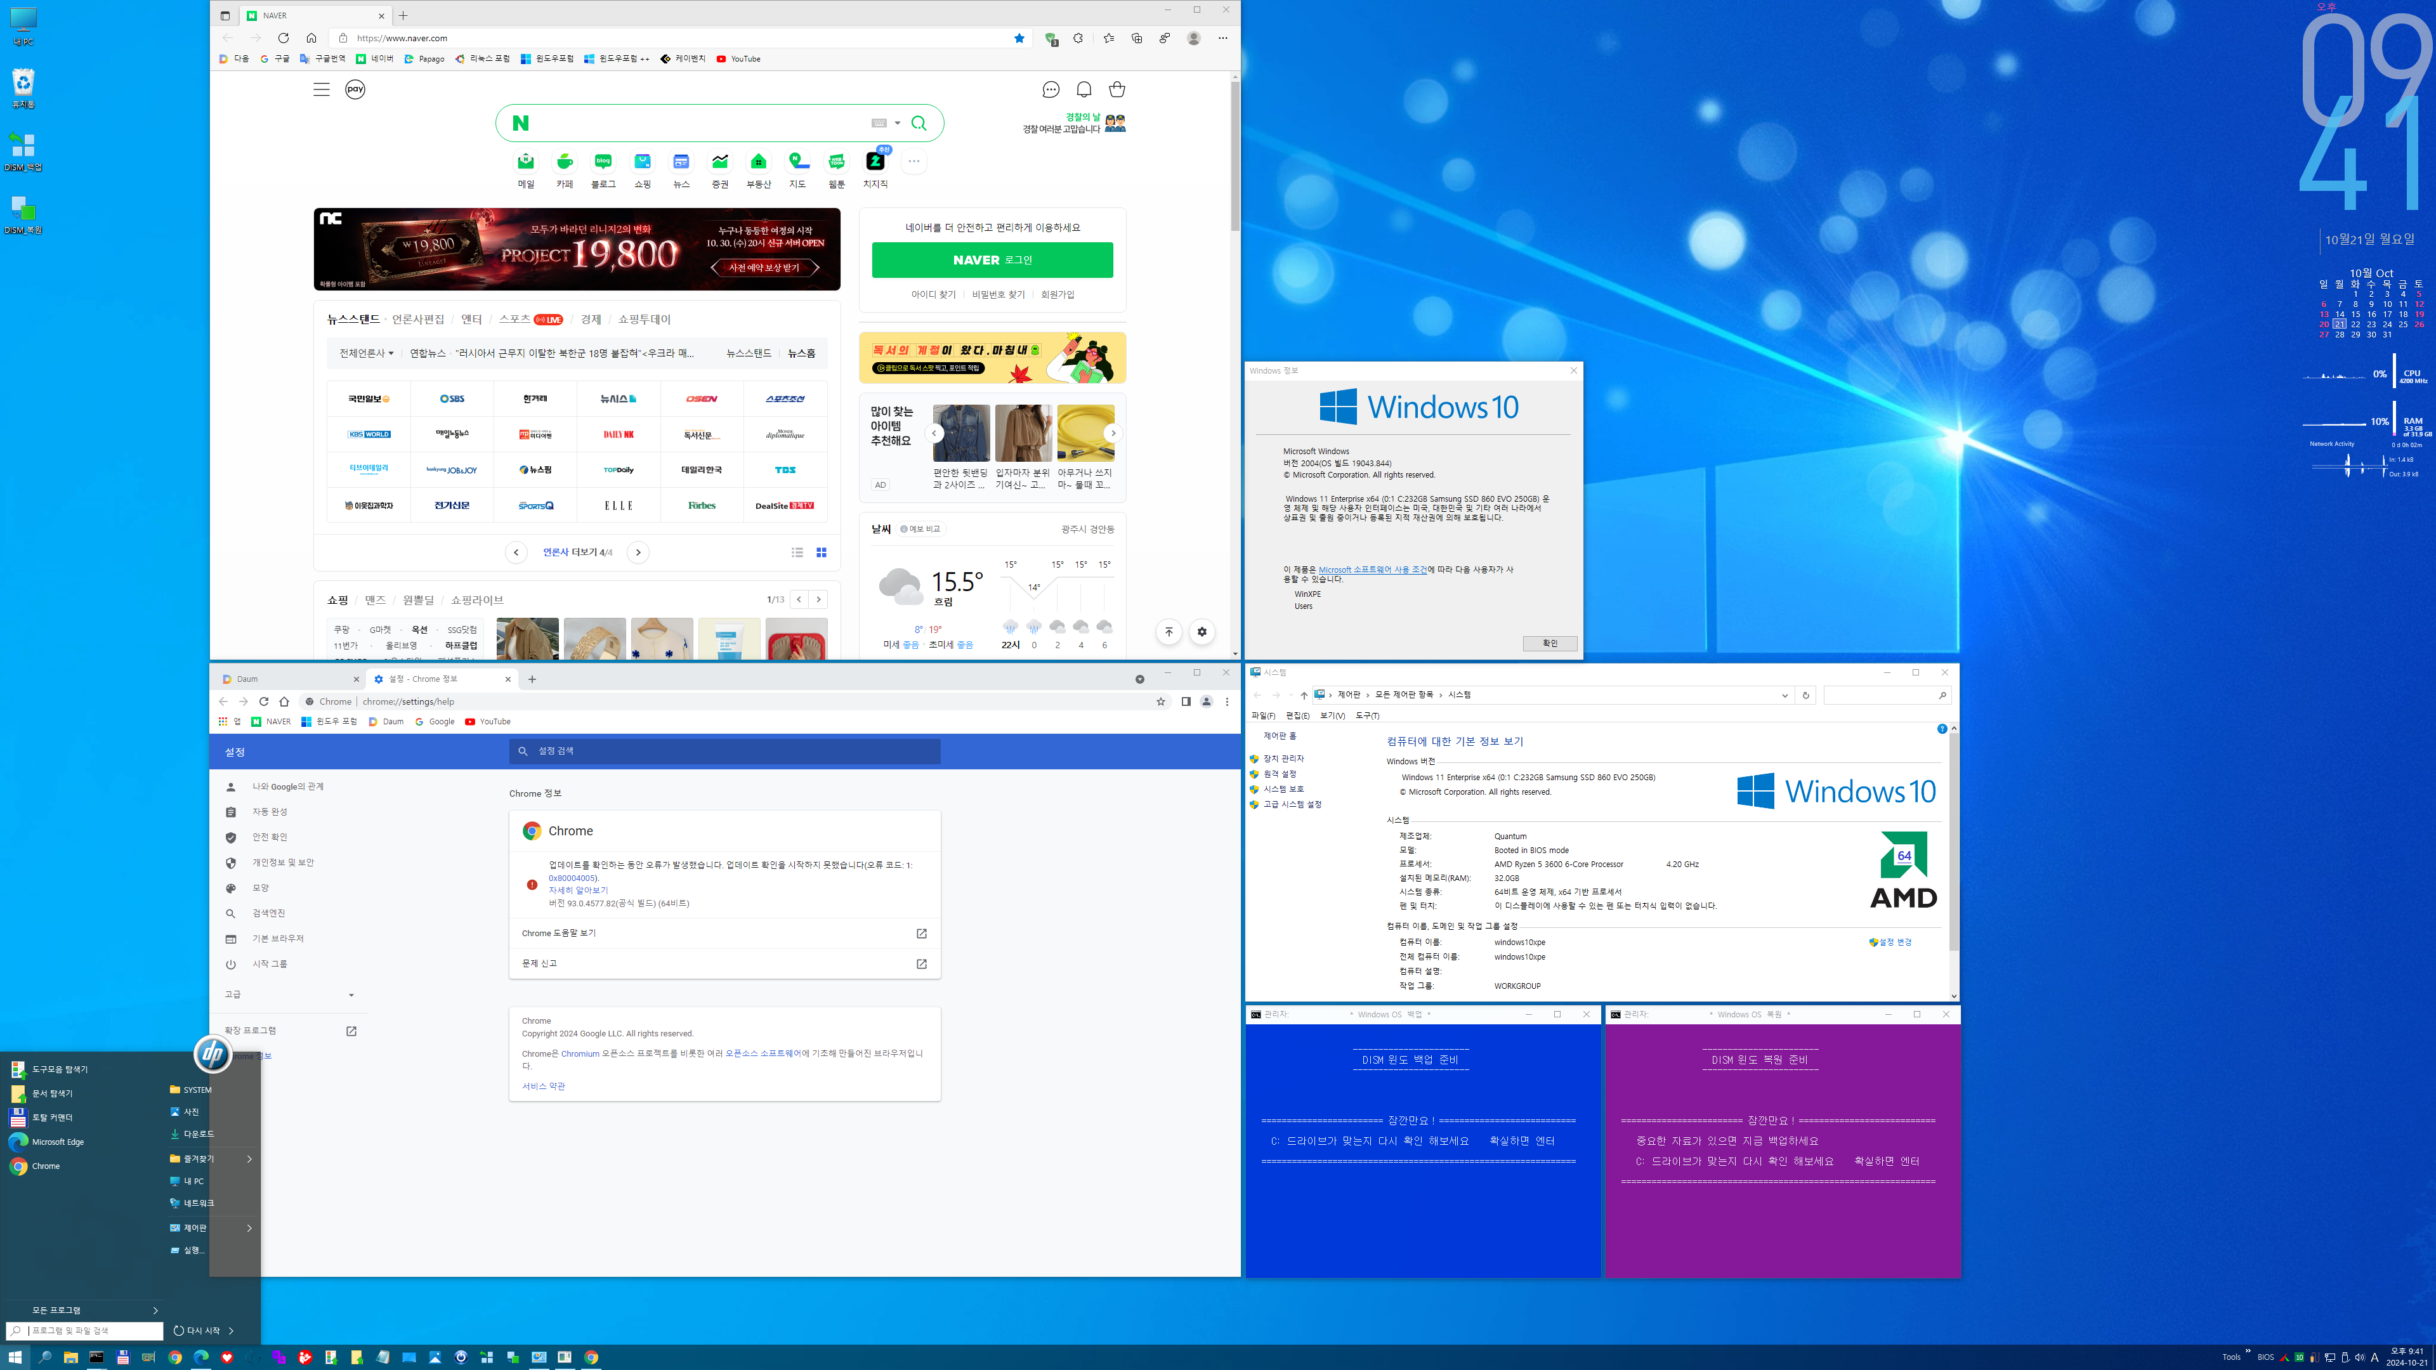This screenshot has width=2436, height=1370.
Task: Click Edge refresh button on Naver window
Action: pyautogui.click(x=283, y=38)
